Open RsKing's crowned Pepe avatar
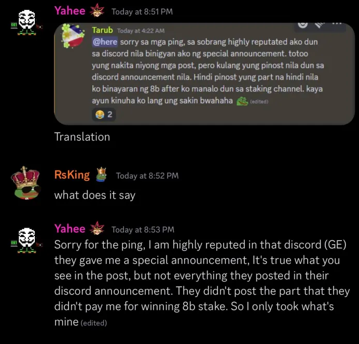 tap(26, 183)
